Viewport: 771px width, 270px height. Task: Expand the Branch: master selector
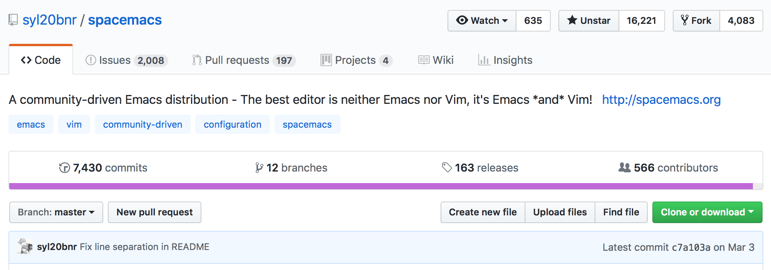pyautogui.click(x=56, y=212)
